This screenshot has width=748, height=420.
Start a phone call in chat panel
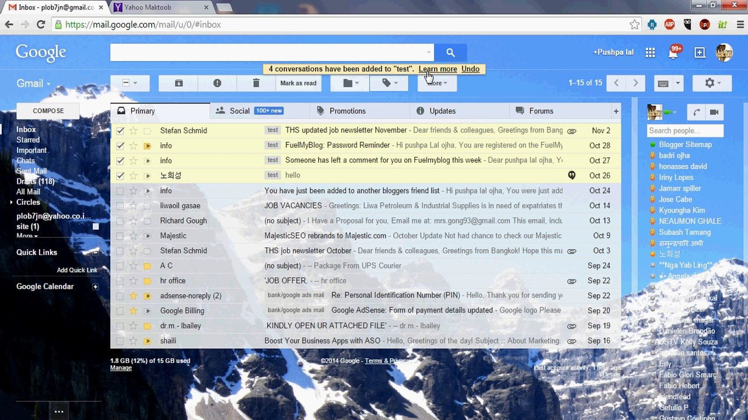pyautogui.click(x=696, y=112)
